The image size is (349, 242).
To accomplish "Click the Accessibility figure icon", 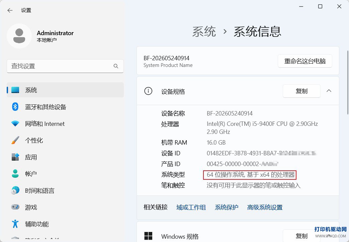I will point(15,224).
